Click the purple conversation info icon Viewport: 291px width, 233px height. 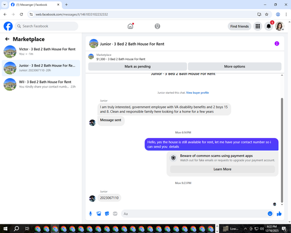coord(277,44)
